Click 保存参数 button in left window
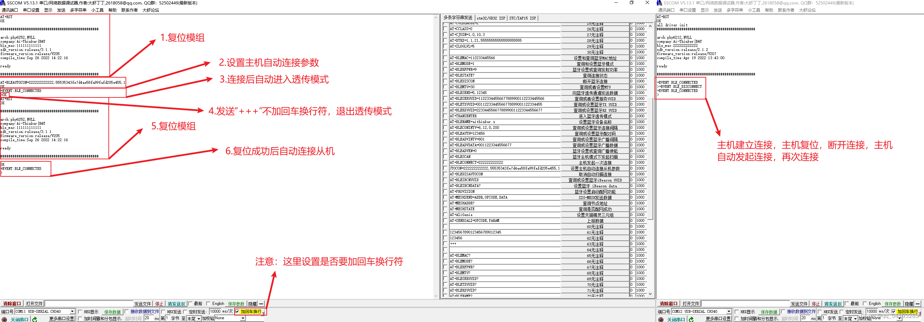This screenshot has width=924, height=322. [236, 304]
